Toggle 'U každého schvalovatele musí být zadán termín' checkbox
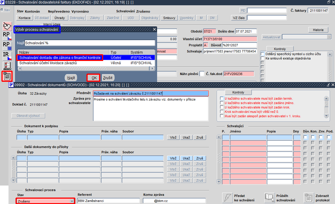 tap(222, 98)
